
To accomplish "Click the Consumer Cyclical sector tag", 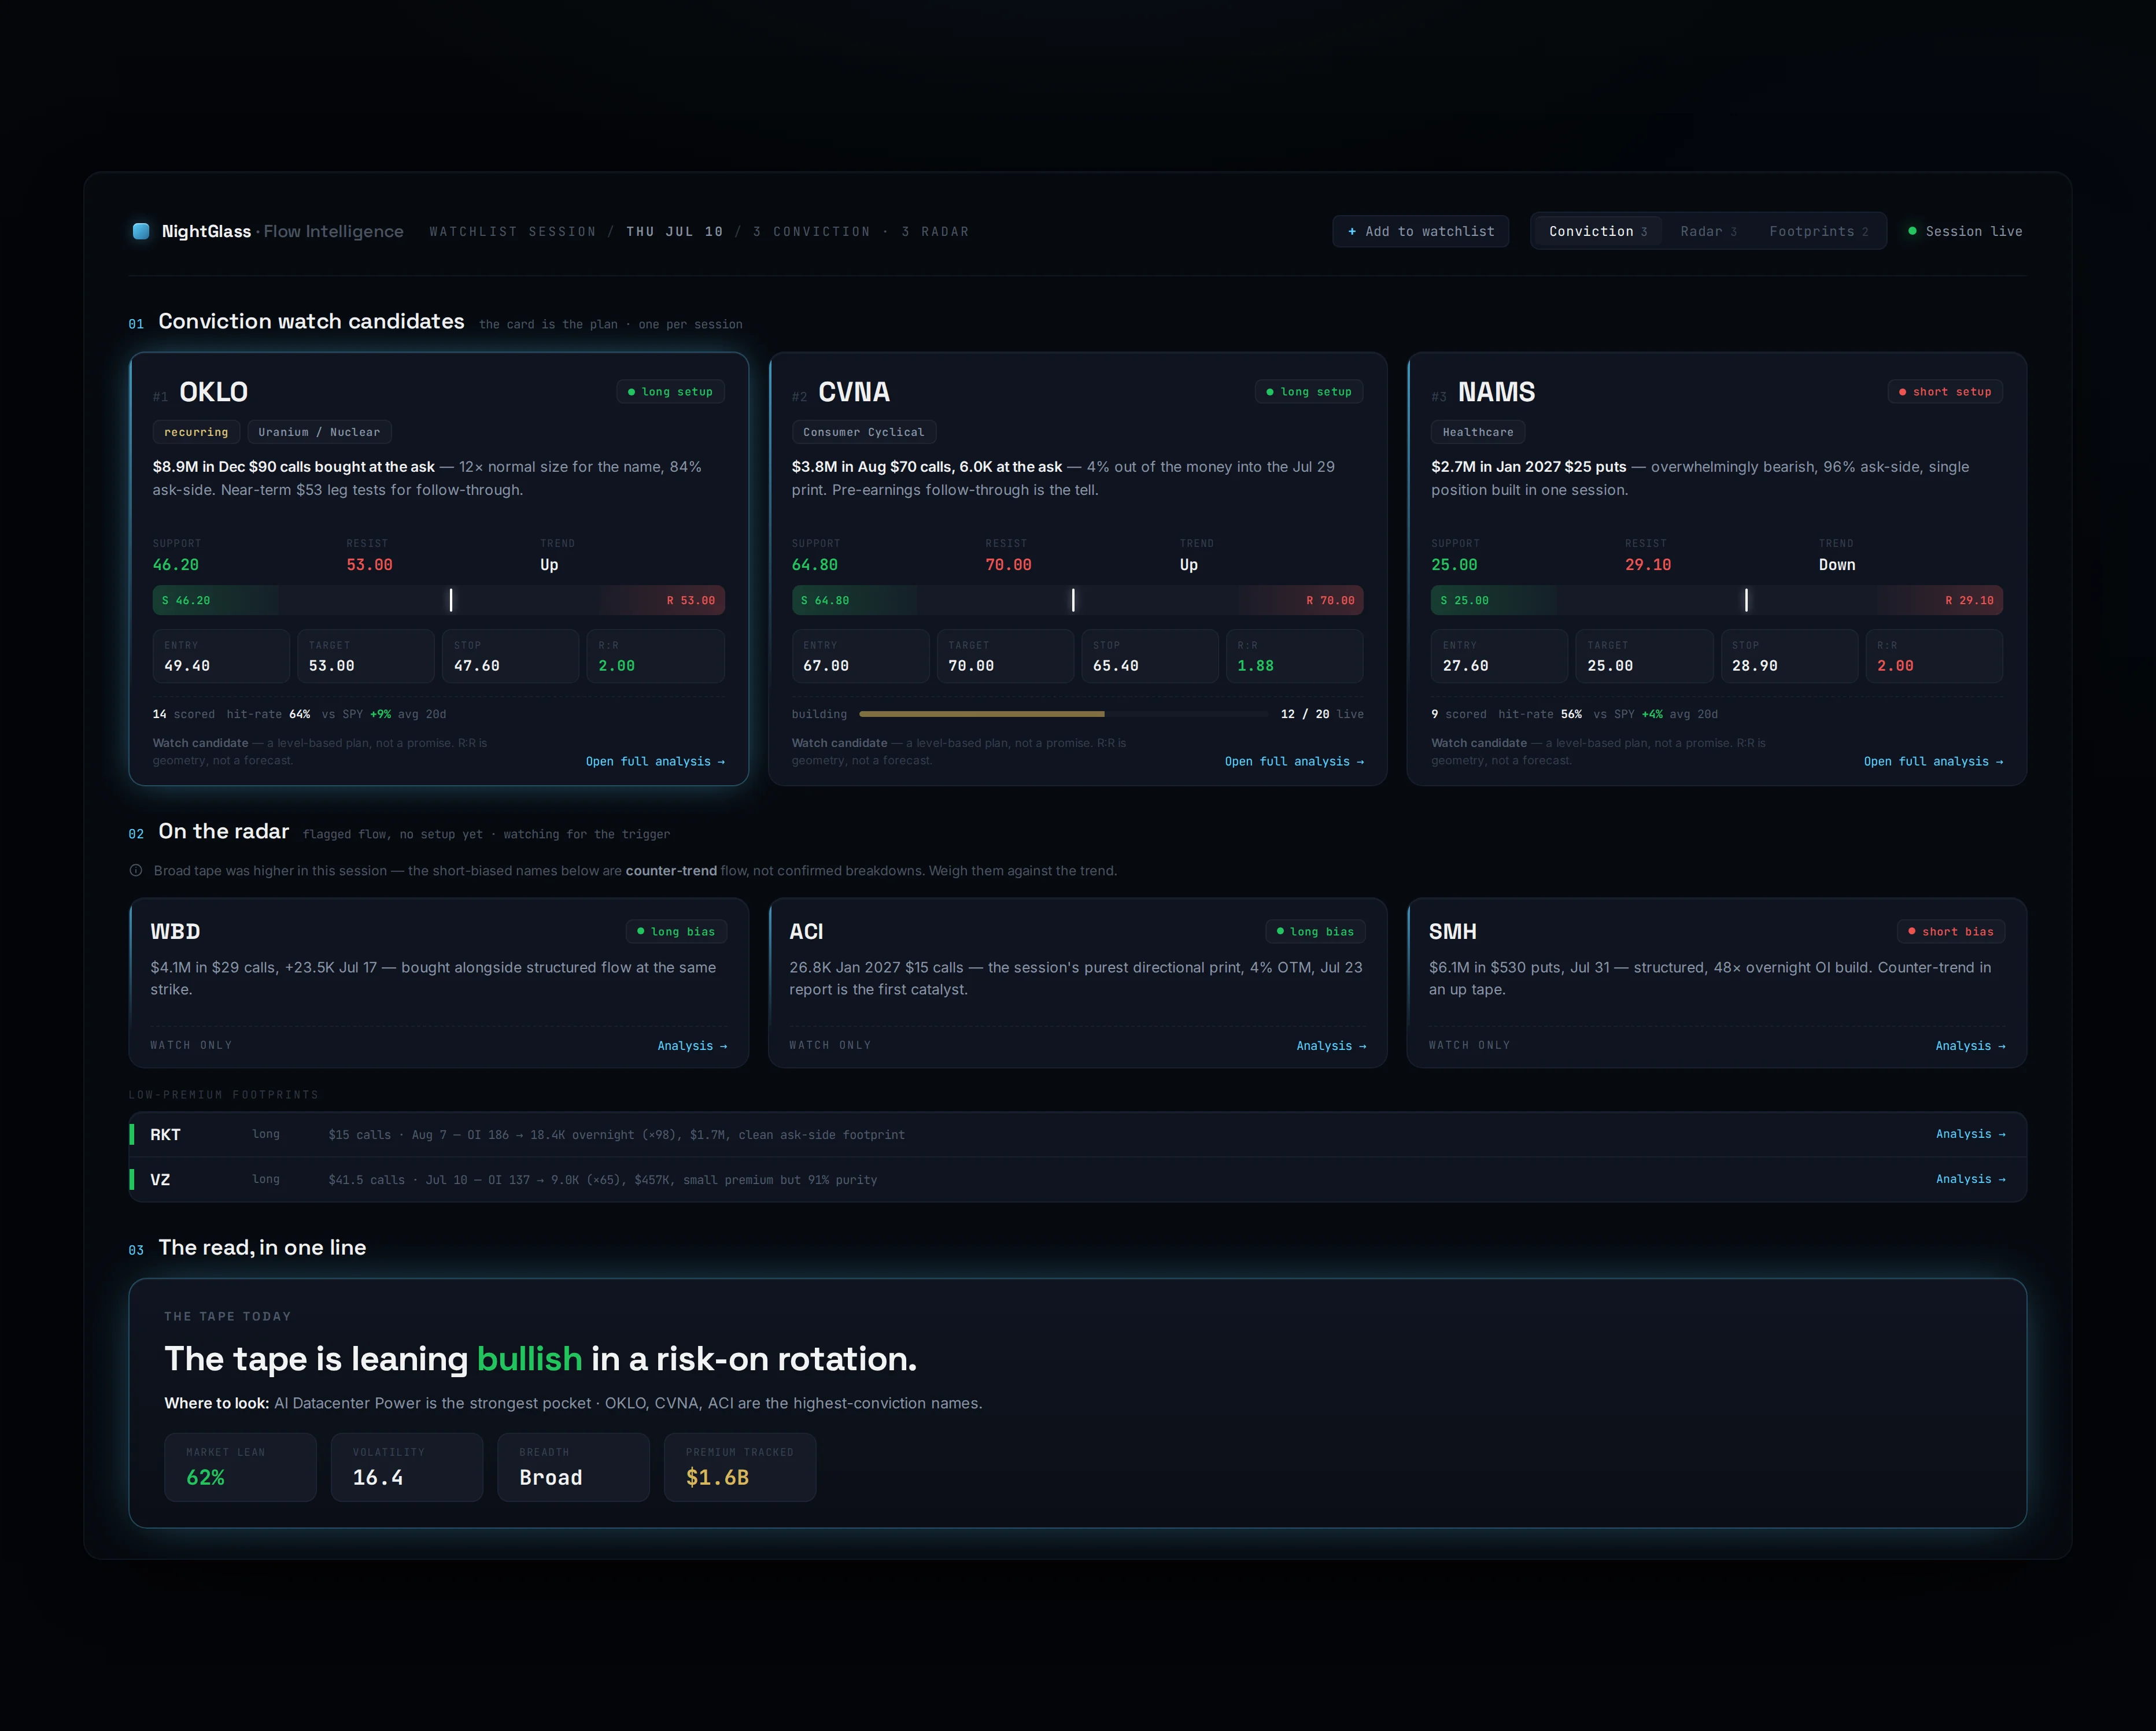I will point(864,432).
